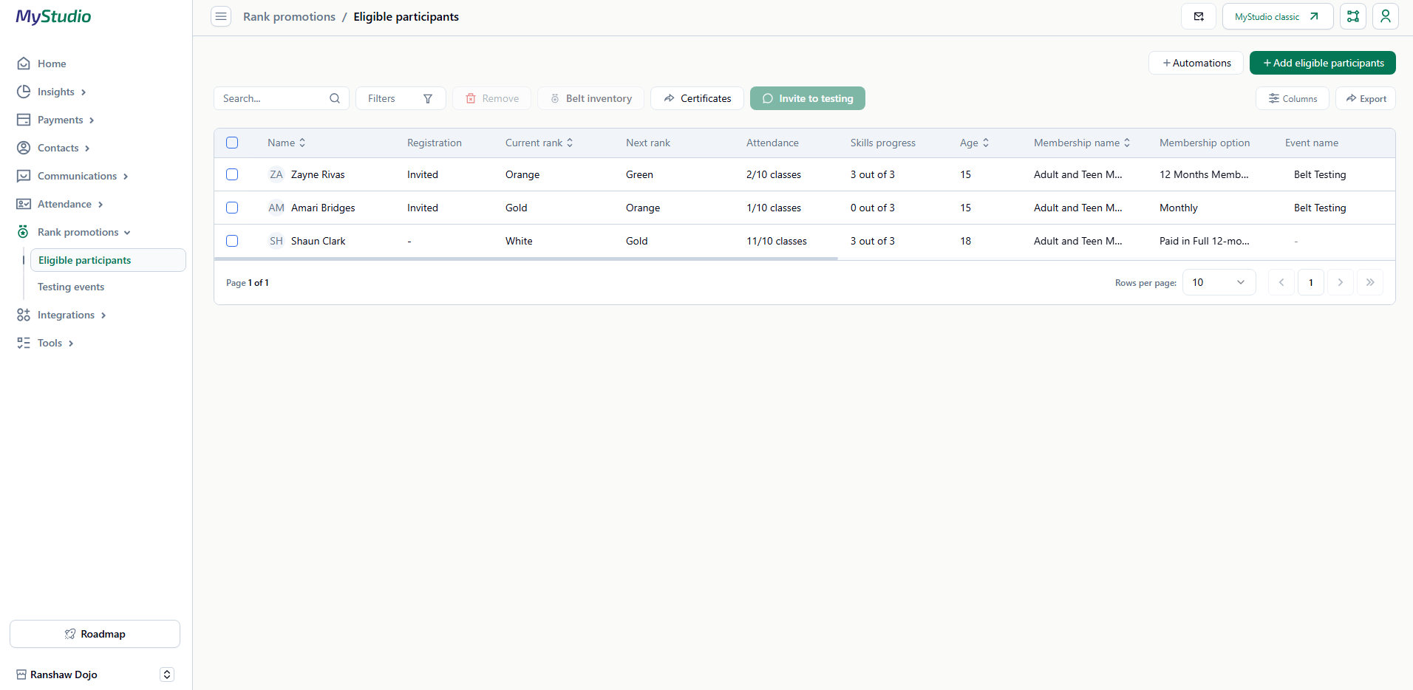The height and width of the screenshot is (690, 1413).
Task: Toggle the sidebar hamburger menu icon
Action: pos(221,16)
